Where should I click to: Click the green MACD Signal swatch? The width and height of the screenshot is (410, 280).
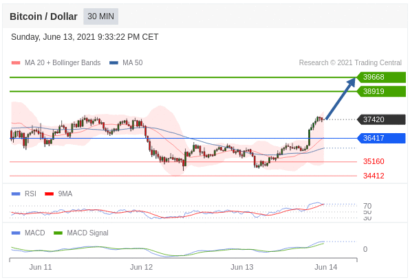(x=58, y=233)
